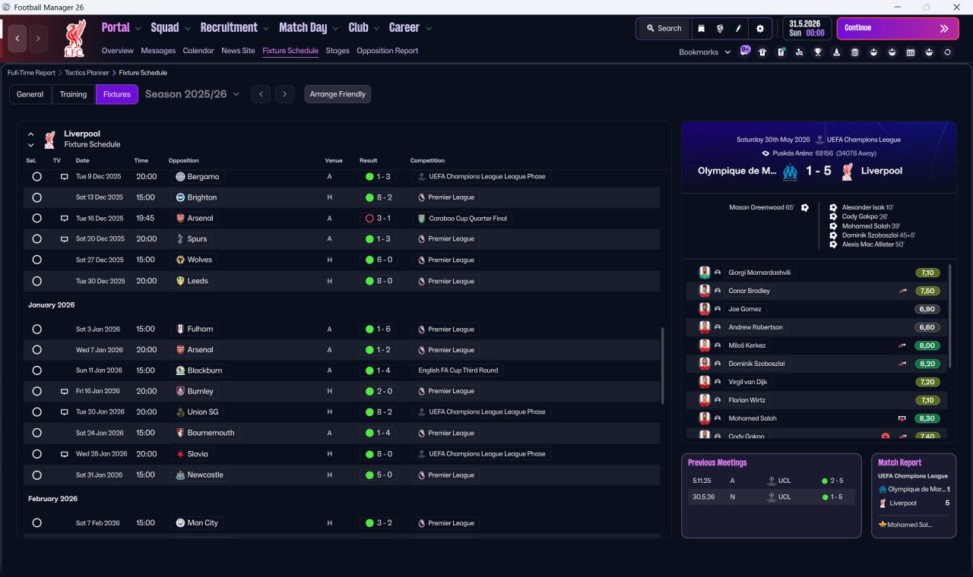Viewport: 973px width, 577px height.
Task: Click the player ratings list scrollbar
Action: [950, 316]
